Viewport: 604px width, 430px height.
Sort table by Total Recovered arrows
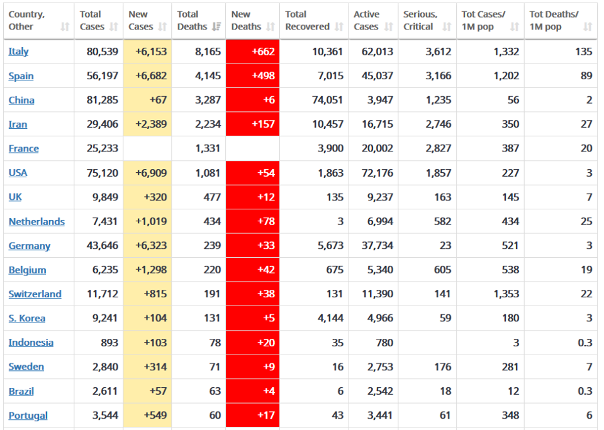[339, 26]
